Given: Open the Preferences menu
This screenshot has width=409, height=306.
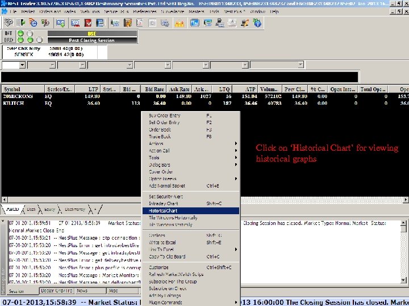Looking at the screenshot, I should [144, 12].
